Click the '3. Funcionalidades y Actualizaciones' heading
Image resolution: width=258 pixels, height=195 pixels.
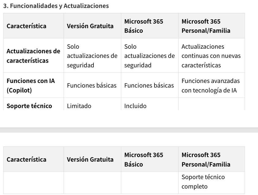pos(56,6)
